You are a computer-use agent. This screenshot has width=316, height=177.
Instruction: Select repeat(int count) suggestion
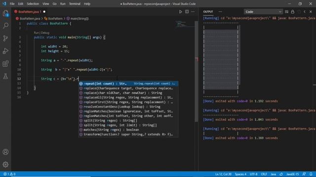128,84
